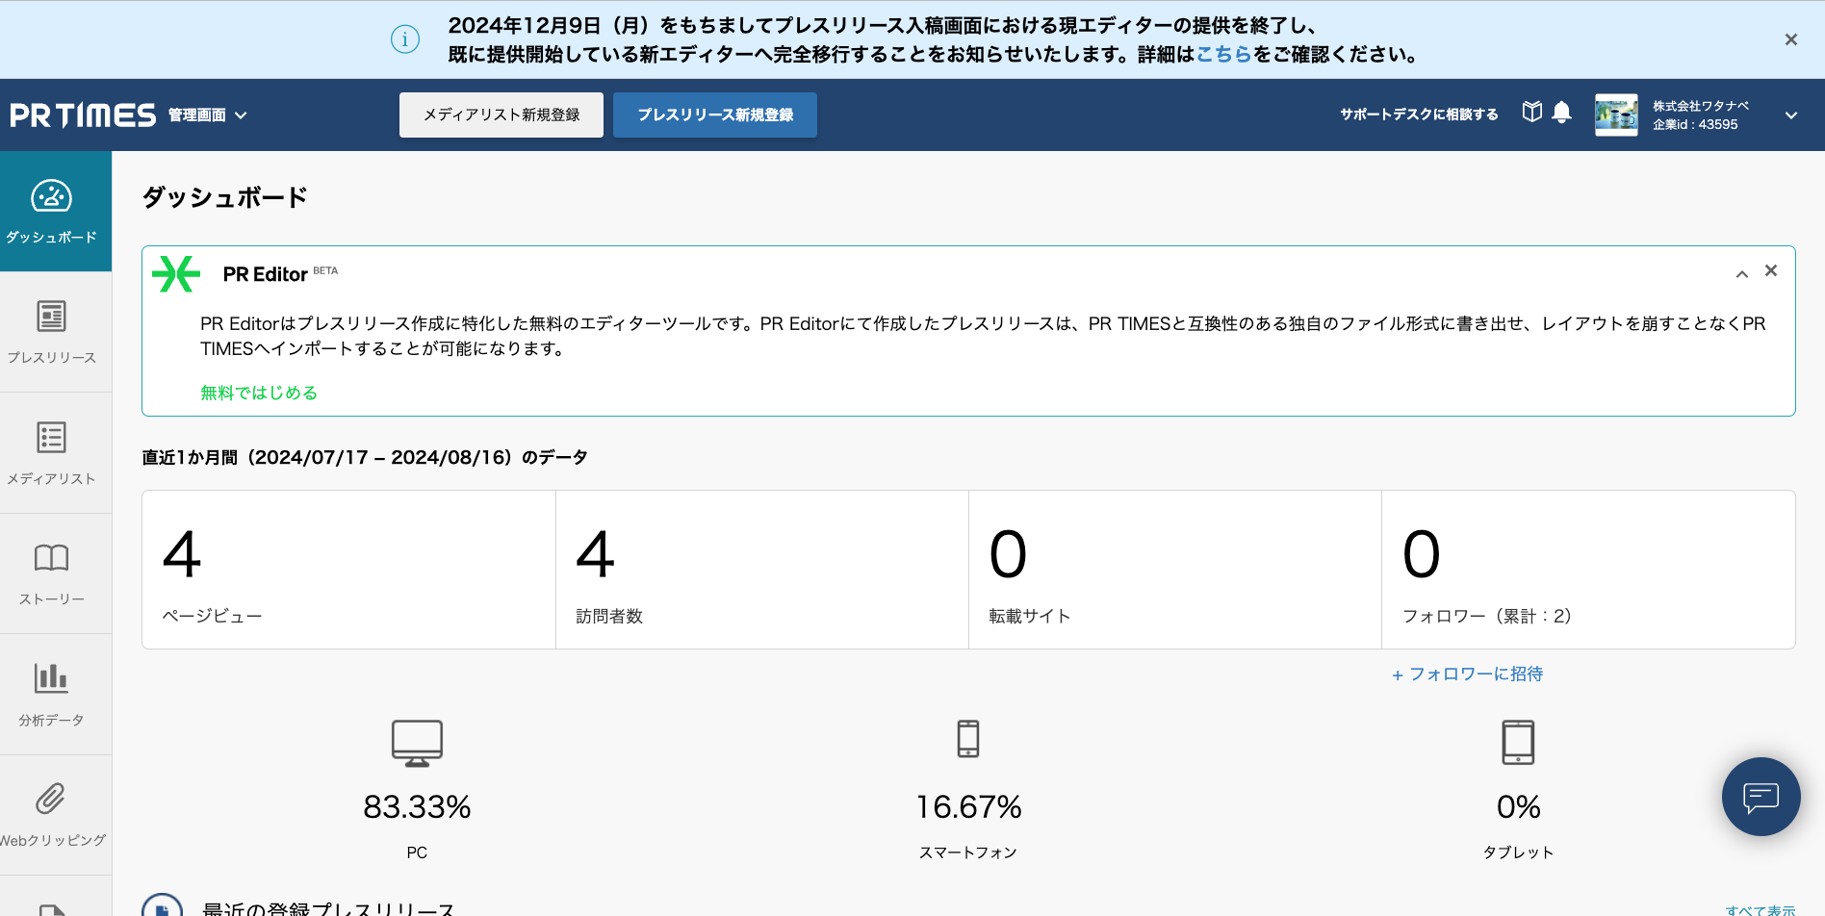Open the Webクリッピング sidebar icon
The width and height of the screenshot is (1825, 916).
click(53, 813)
